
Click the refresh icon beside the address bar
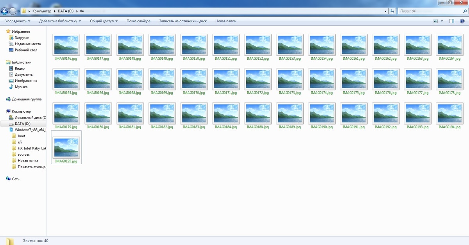(x=392, y=11)
